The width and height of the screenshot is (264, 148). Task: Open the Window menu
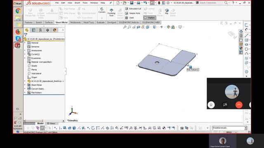pos(94,3)
